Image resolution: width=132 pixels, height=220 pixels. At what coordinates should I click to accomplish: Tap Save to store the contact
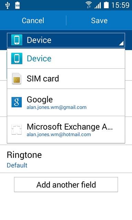pyautogui.click(x=99, y=21)
